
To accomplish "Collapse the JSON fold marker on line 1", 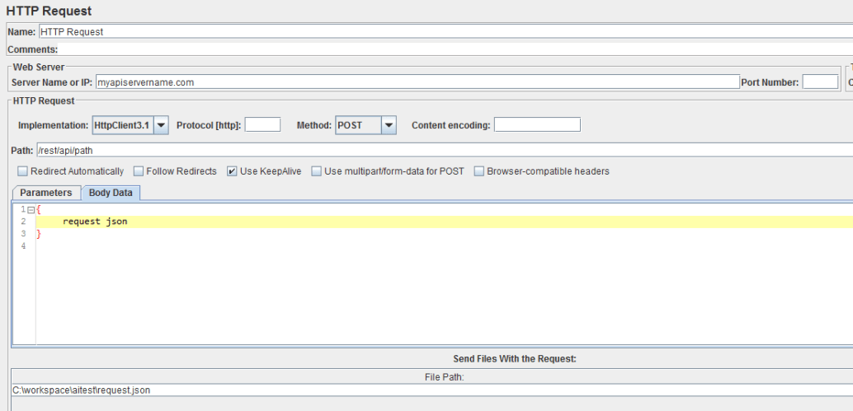I will click(x=31, y=210).
